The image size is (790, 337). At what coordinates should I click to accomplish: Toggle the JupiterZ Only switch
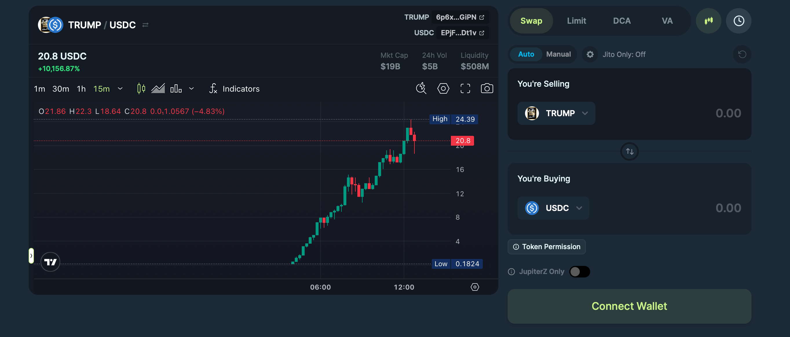tap(580, 271)
